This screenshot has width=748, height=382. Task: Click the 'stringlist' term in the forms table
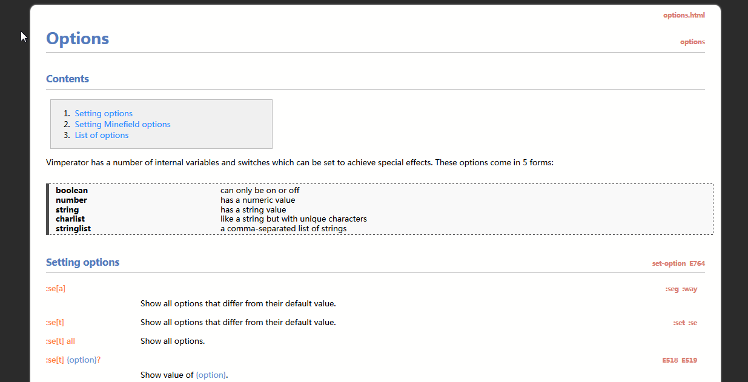click(73, 229)
